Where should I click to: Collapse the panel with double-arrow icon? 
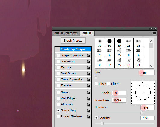pyautogui.click(x=151, y=29)
